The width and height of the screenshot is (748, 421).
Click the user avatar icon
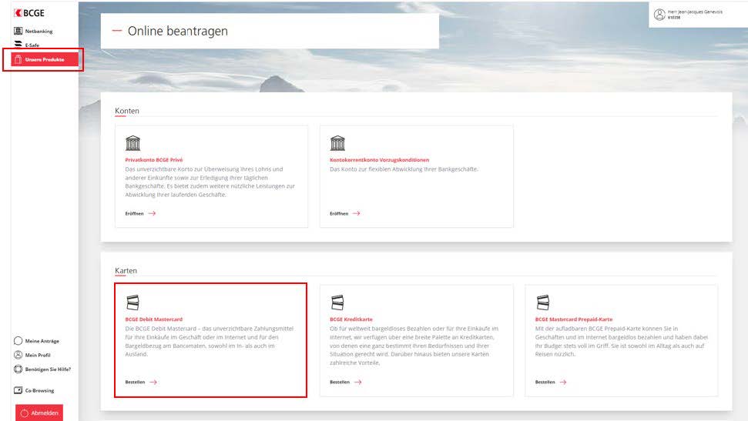click(659, 15)
